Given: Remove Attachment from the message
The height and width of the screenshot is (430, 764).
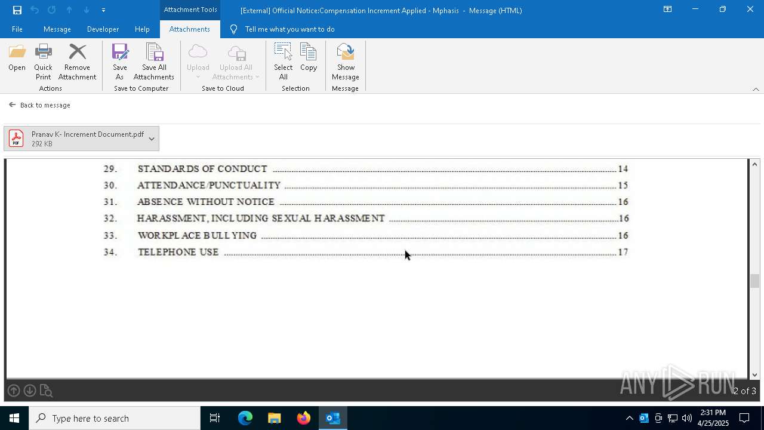Looking at the screenshot, I should [77, 62].
